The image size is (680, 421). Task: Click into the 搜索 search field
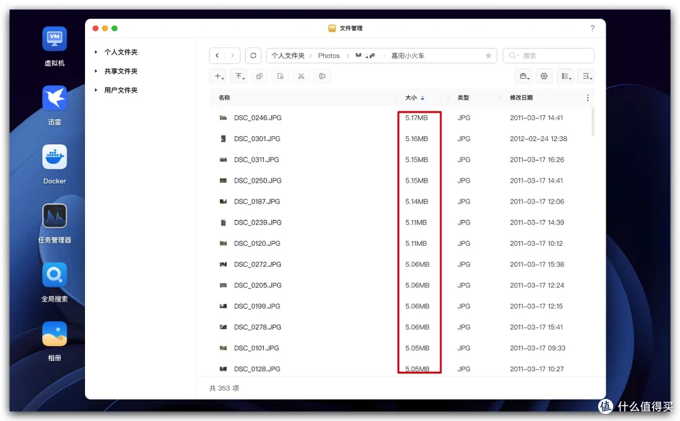(x=548, y=55)
